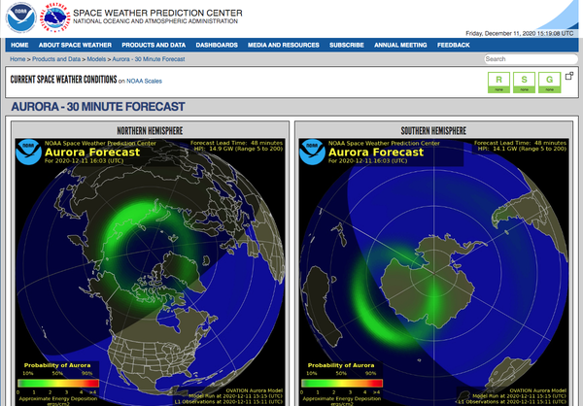Follow the Models breadcrumb link

click(96, 59)
